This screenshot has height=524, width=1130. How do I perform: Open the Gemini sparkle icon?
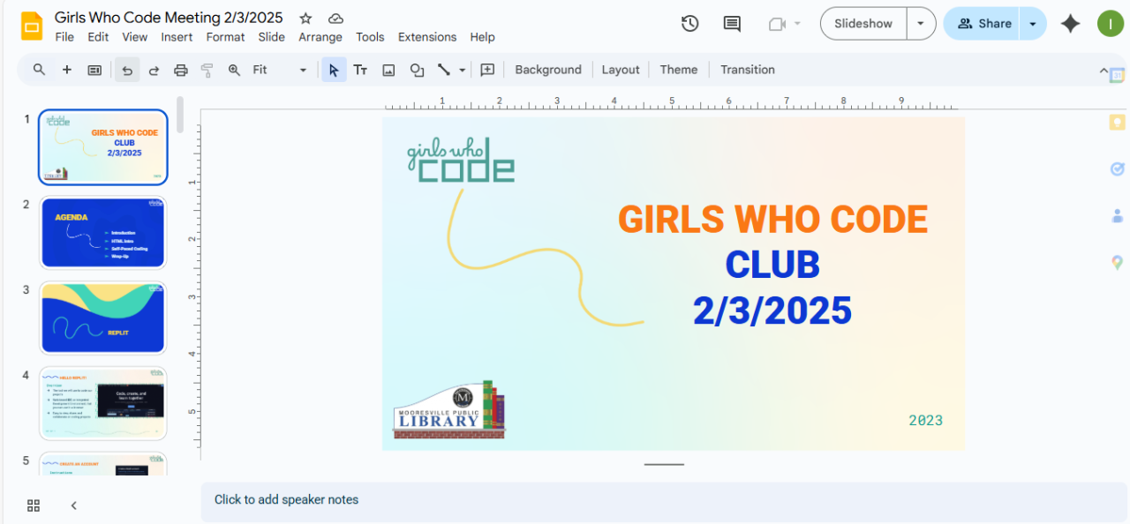(1071, 24)
